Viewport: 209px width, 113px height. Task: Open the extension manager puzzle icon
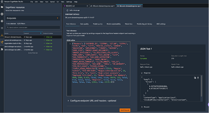[x=2, y=49]
